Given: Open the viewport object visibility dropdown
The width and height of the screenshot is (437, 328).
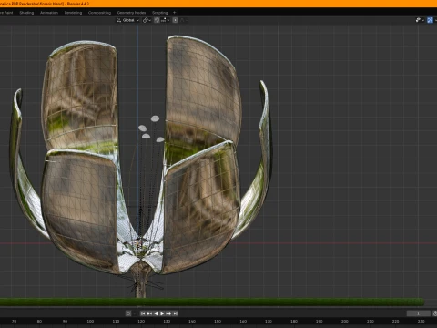Looking at the screenshot, I should tap(420, 20).
